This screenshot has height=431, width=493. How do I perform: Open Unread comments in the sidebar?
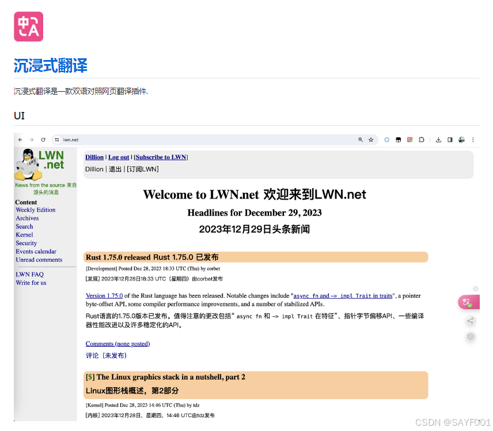click(x=39, y=260)
